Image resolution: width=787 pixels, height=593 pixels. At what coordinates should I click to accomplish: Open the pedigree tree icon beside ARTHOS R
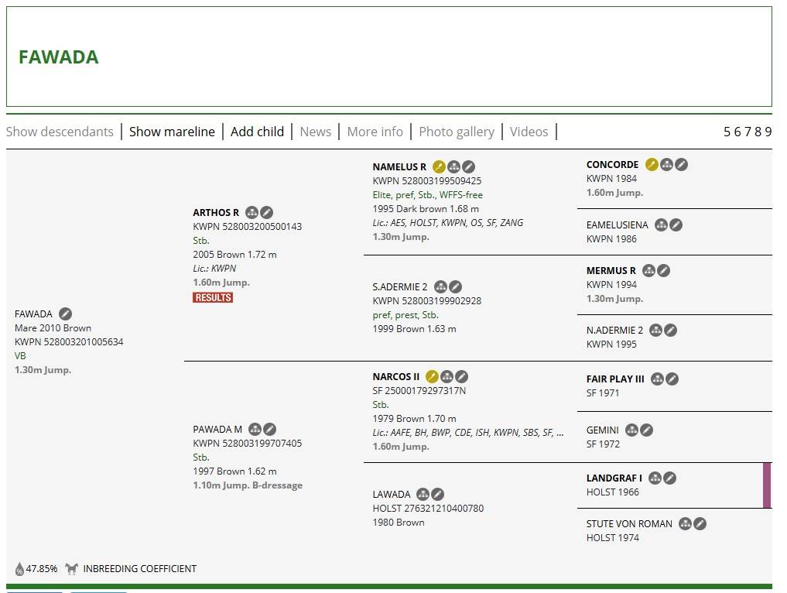coord(252,213)
